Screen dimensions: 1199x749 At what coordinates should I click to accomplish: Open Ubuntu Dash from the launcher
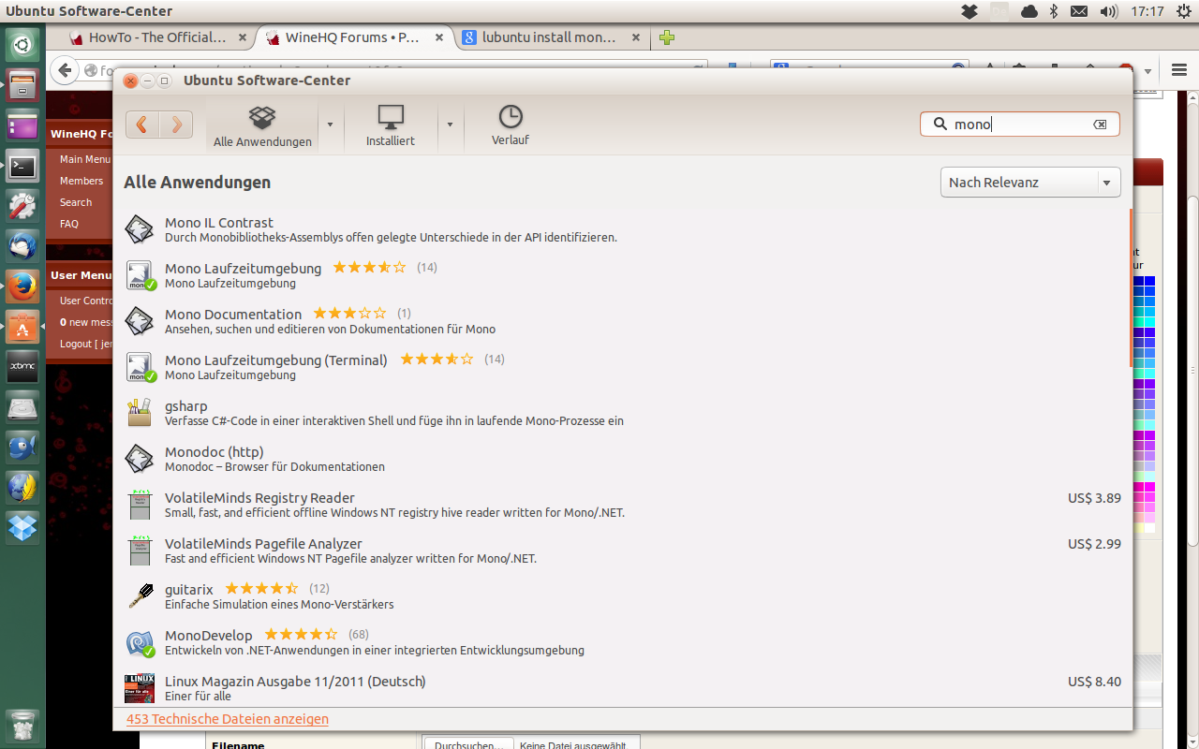(x=22, y=44)
